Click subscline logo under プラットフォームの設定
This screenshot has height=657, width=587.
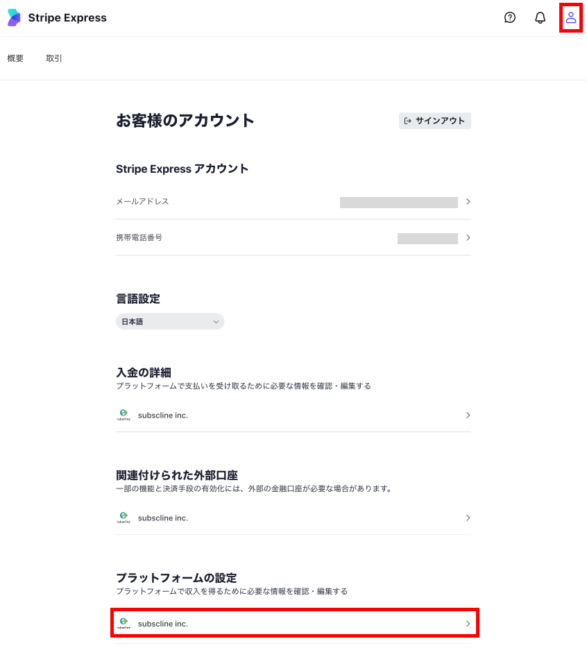(x=124, y=623)
